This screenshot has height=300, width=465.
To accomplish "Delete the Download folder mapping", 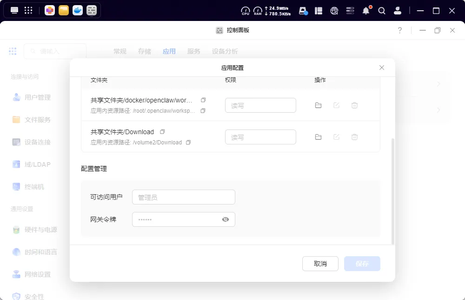I will (354, 137).
